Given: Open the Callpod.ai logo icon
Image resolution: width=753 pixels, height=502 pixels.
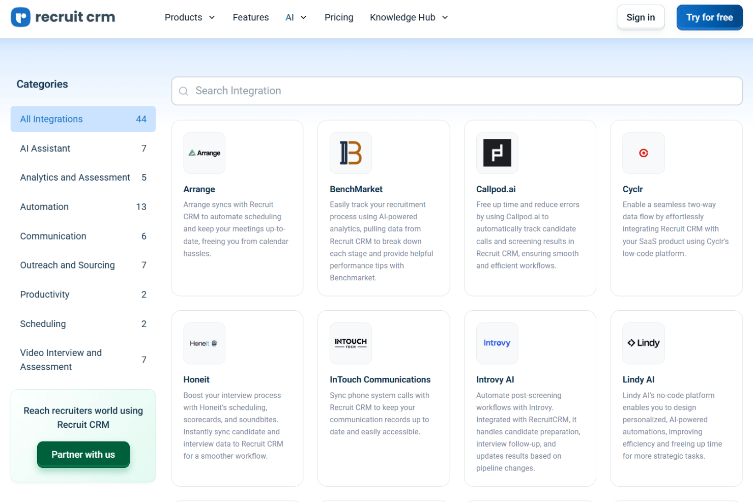Looking at the screenshot, I should pyautogui.click(x=497, y=153).
